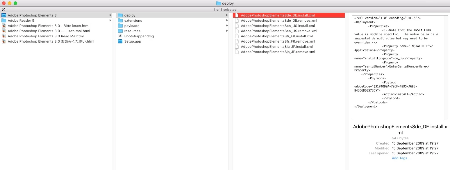Screen dimensions: 450x170
Task: Click the 547 bytes file size text
Action: 400,138
